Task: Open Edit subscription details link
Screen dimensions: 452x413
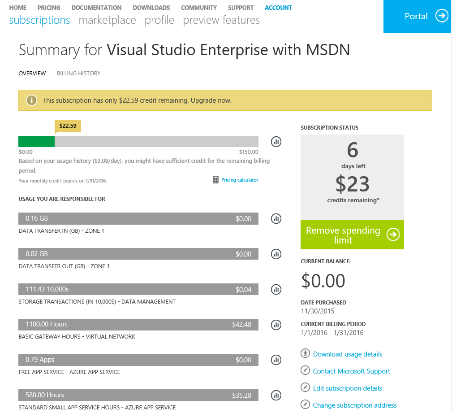Action: (x=347, y=388)
